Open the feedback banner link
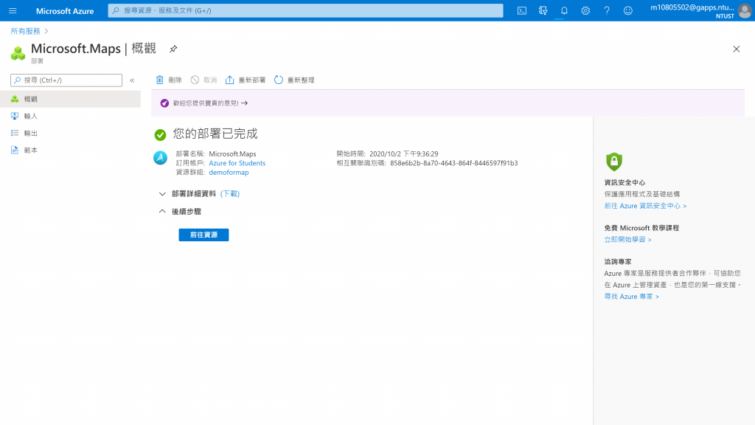The height and width of the screenshot is (425, 755). tap(210, 103)
